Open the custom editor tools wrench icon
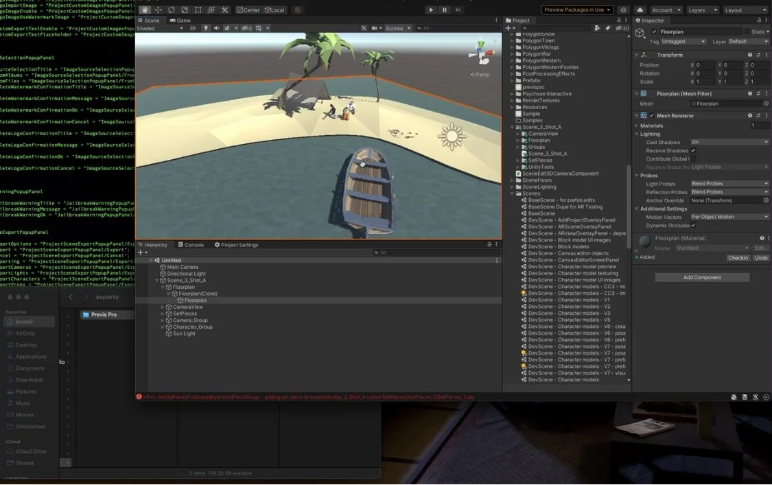 pyautogui.click(x=224, y=10)
